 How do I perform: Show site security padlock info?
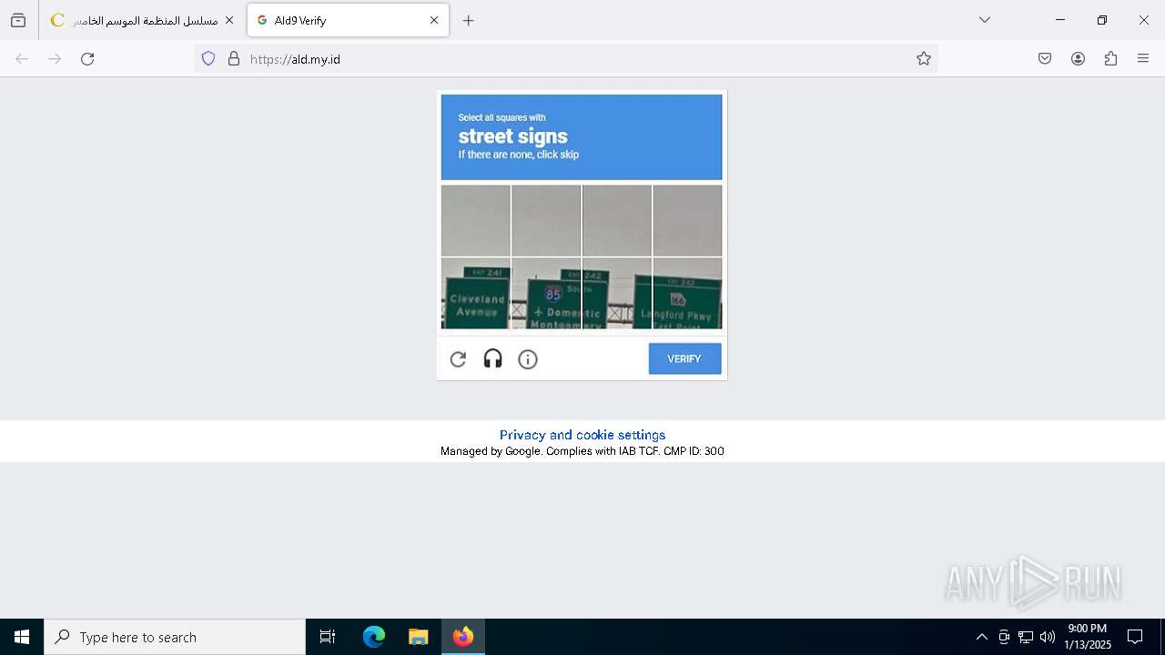pyautogui.click(x=234, y=59)
